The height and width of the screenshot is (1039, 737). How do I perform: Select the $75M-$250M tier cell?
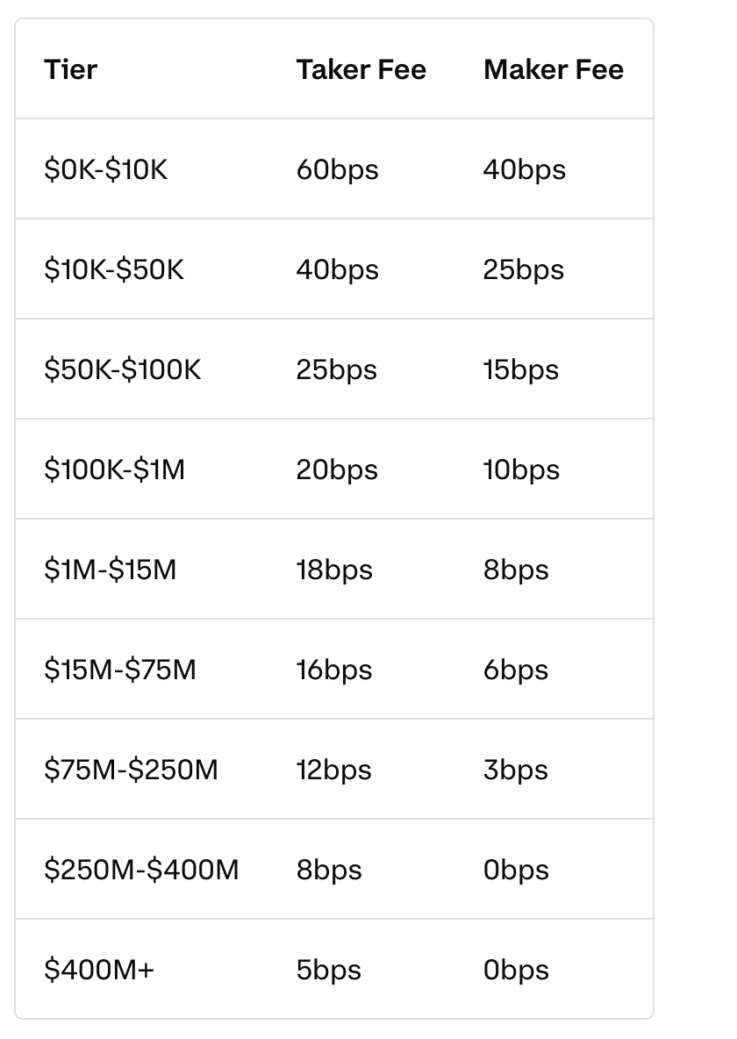click(131, 770)
